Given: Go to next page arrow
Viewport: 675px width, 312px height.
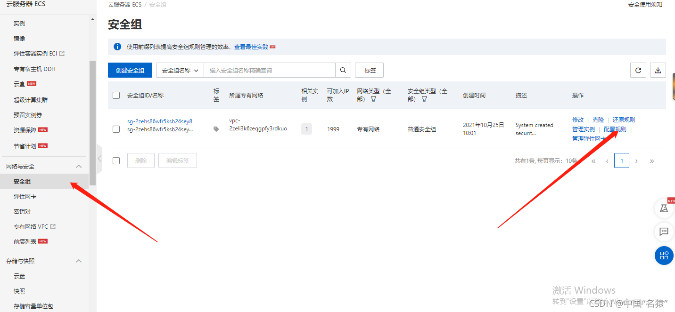Looking at the screenshot, I should click(636, 161).
